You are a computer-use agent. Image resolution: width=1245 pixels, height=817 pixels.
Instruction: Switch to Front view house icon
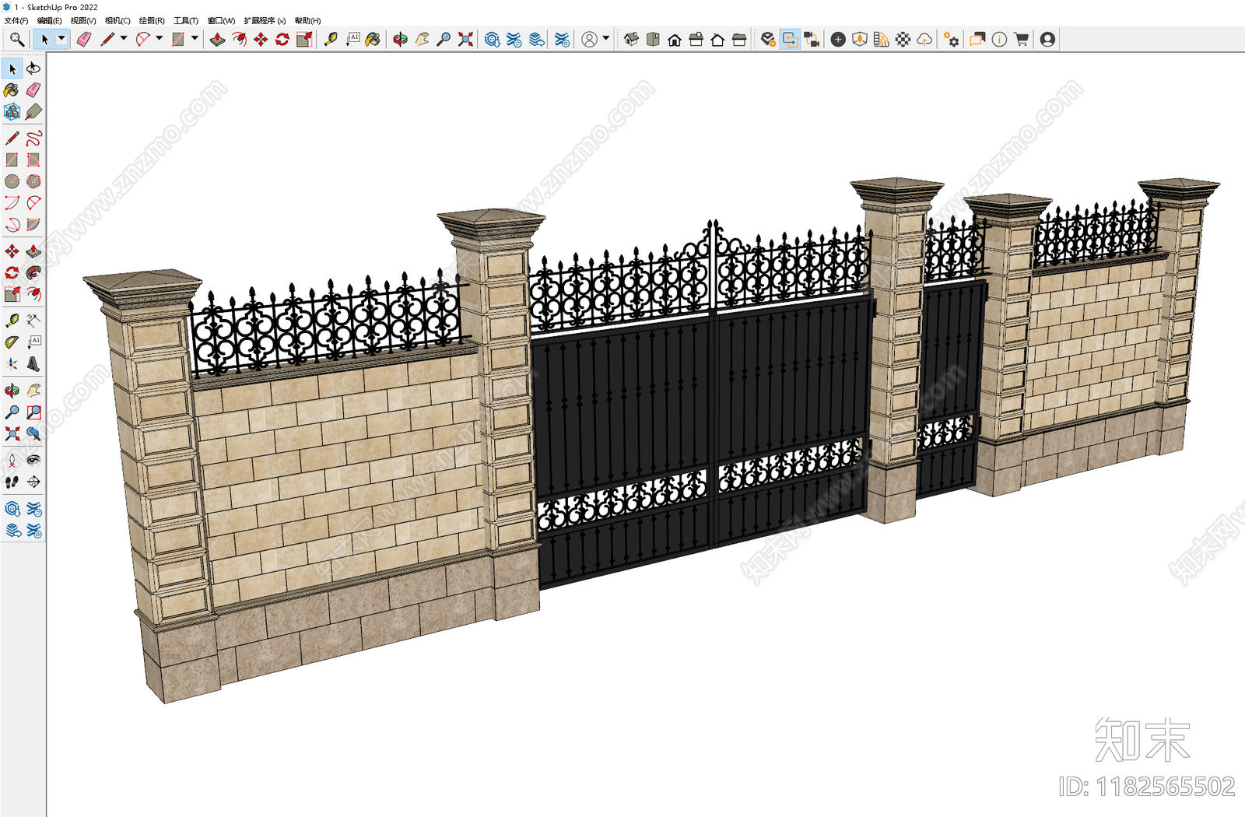click(x=675, y=39)
